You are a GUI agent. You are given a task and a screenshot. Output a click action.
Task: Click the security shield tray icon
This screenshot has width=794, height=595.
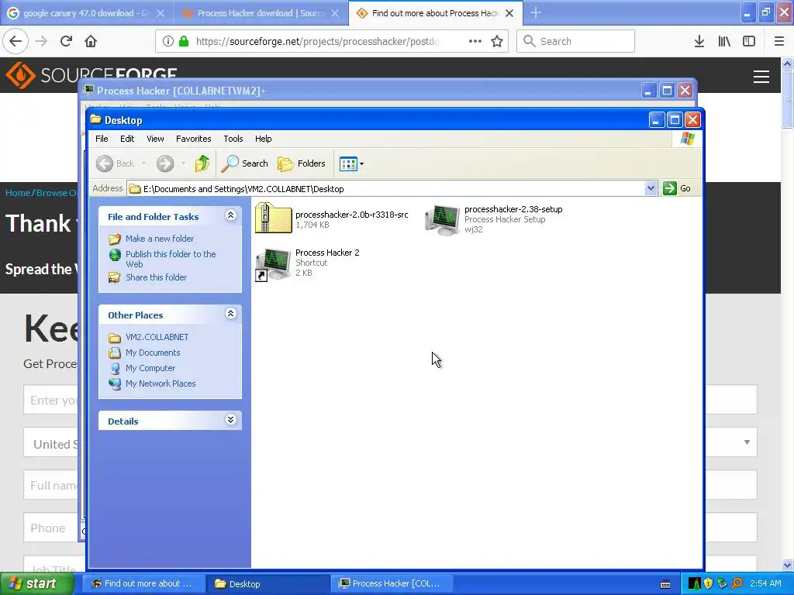(x=709, y=583)
